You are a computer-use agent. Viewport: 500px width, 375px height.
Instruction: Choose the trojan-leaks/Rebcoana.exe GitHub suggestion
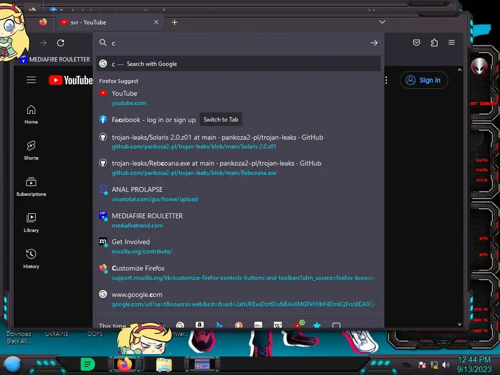pyautogui.click(x=238, y=168)
